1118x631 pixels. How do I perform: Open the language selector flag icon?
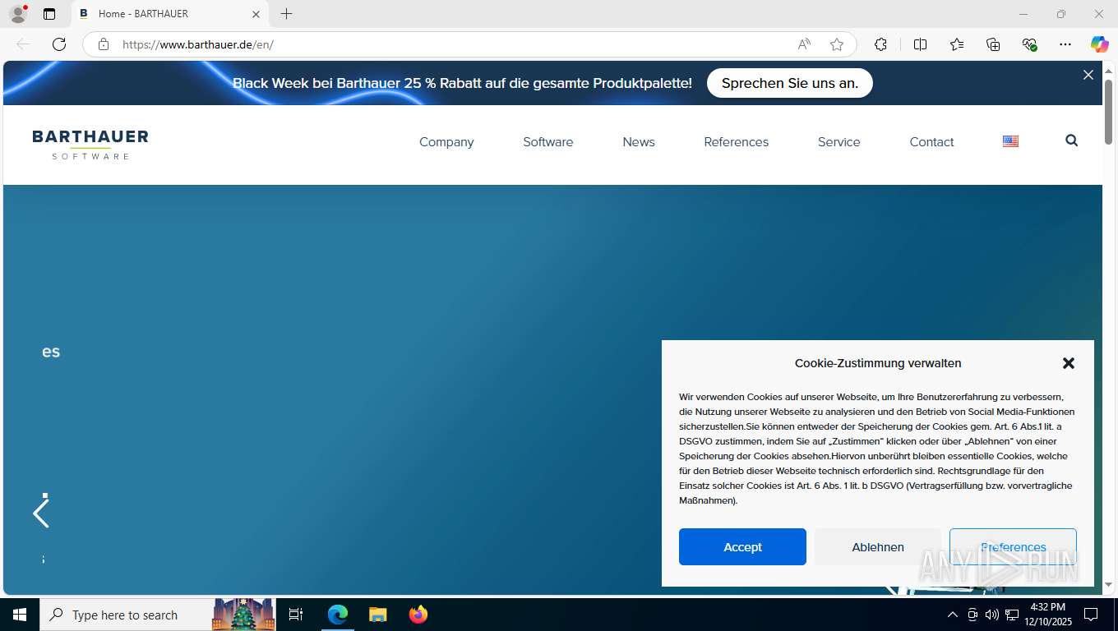1011,141
